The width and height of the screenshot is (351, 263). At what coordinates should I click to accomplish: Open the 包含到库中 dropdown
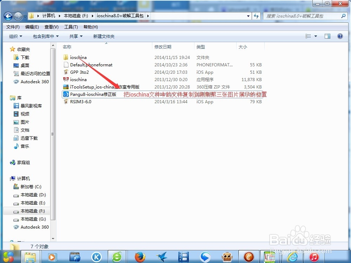pyautogui.click(x=45, y=36)
